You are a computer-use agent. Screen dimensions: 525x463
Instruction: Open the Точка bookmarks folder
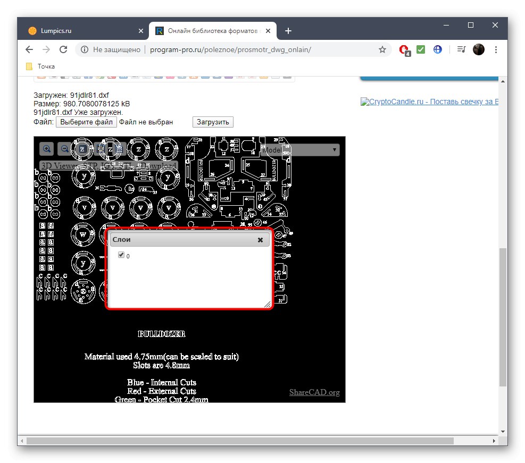[40, 66]
